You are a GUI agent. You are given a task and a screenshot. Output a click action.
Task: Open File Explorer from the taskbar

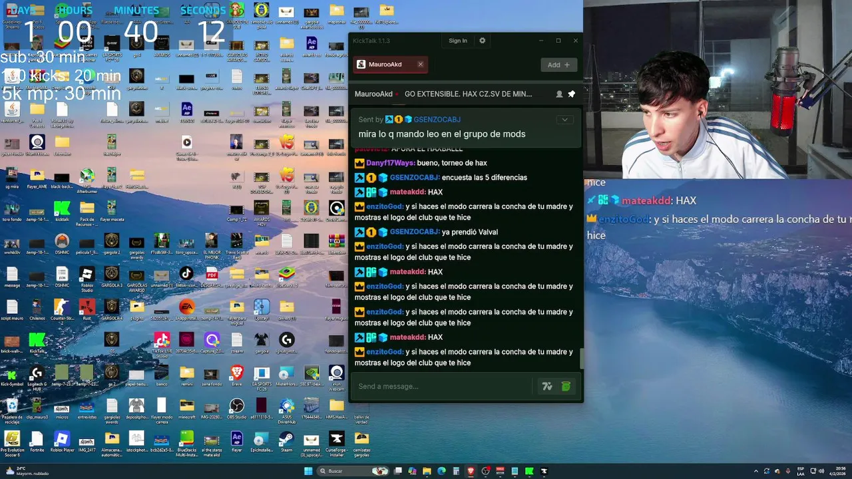427,471
